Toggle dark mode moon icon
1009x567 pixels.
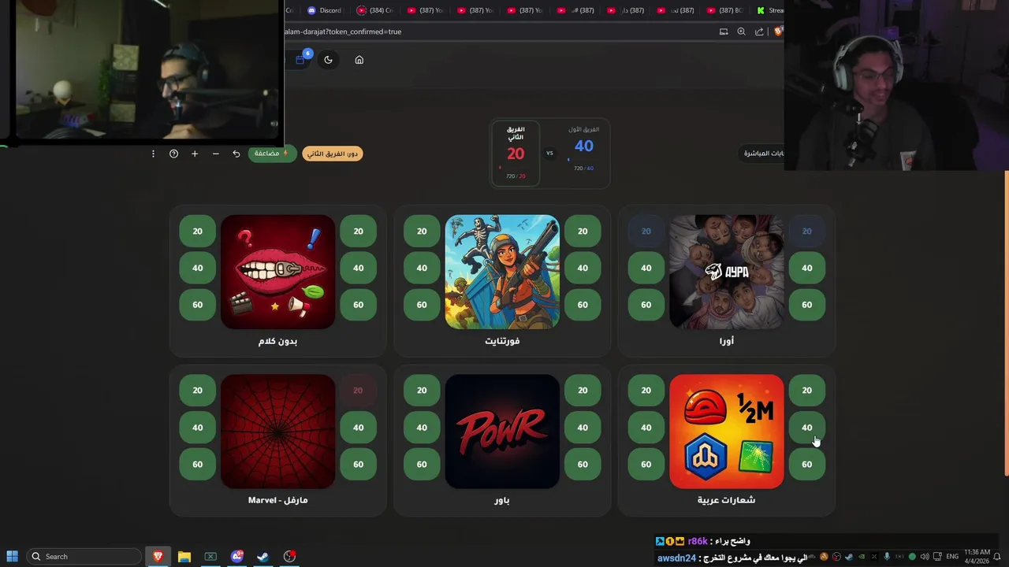coord(329,60)
